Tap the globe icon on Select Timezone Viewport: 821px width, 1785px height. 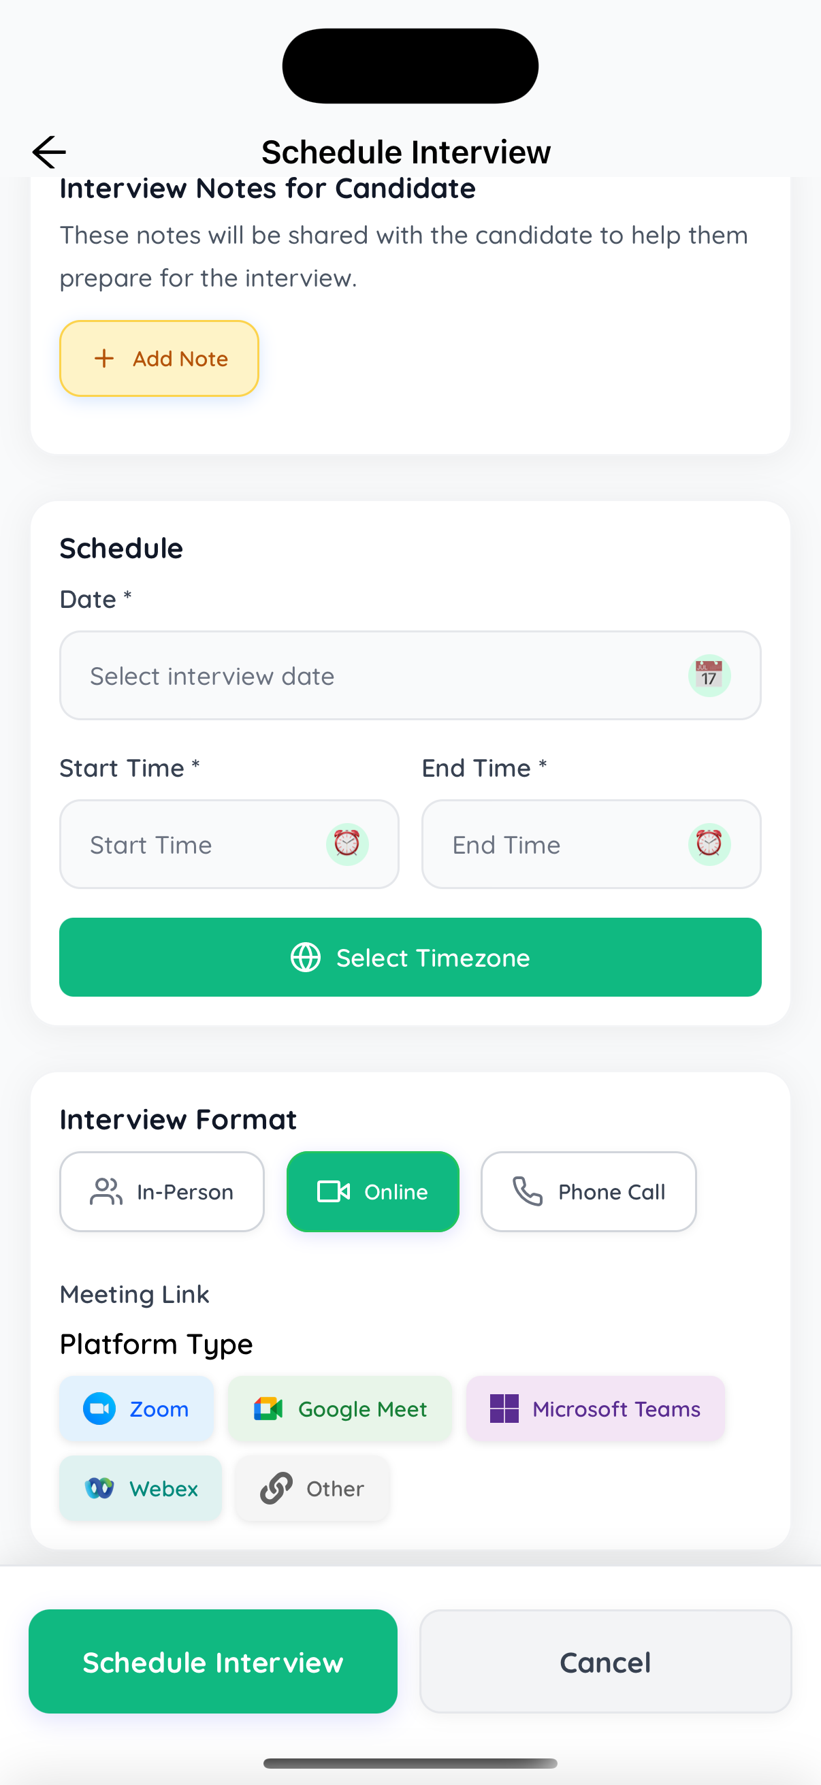306,957
